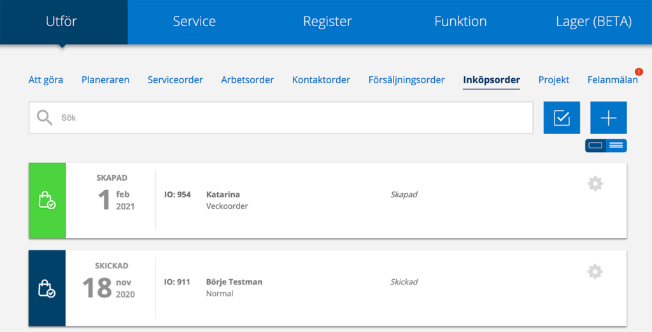Open the Register main tab
Image resolution: width=652 pixels, height=332 pixels.
pyautogui.click(x=327, y=22)
